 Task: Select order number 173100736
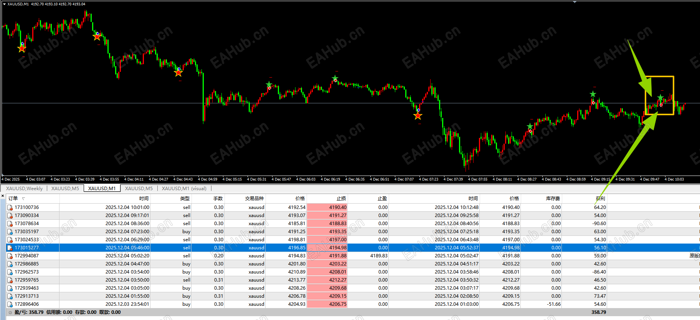(x=27, y=207)
